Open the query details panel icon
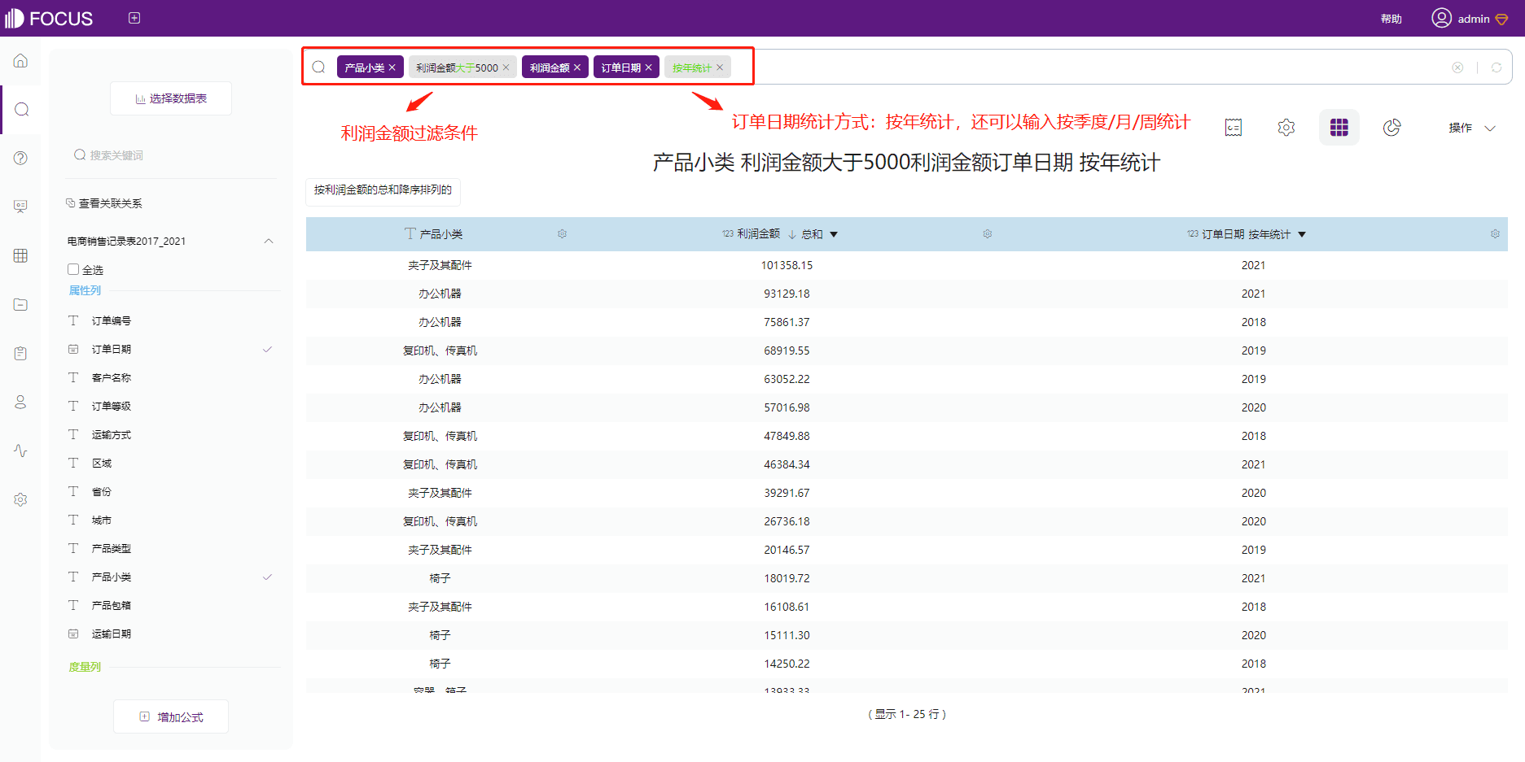The image size is (1525, 762). click(1234, 128)
